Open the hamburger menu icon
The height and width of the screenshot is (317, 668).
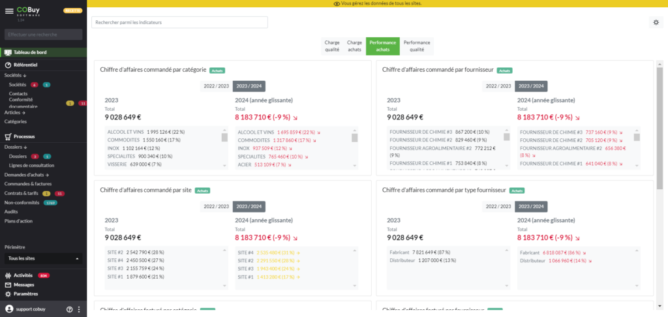coord(9,11)
